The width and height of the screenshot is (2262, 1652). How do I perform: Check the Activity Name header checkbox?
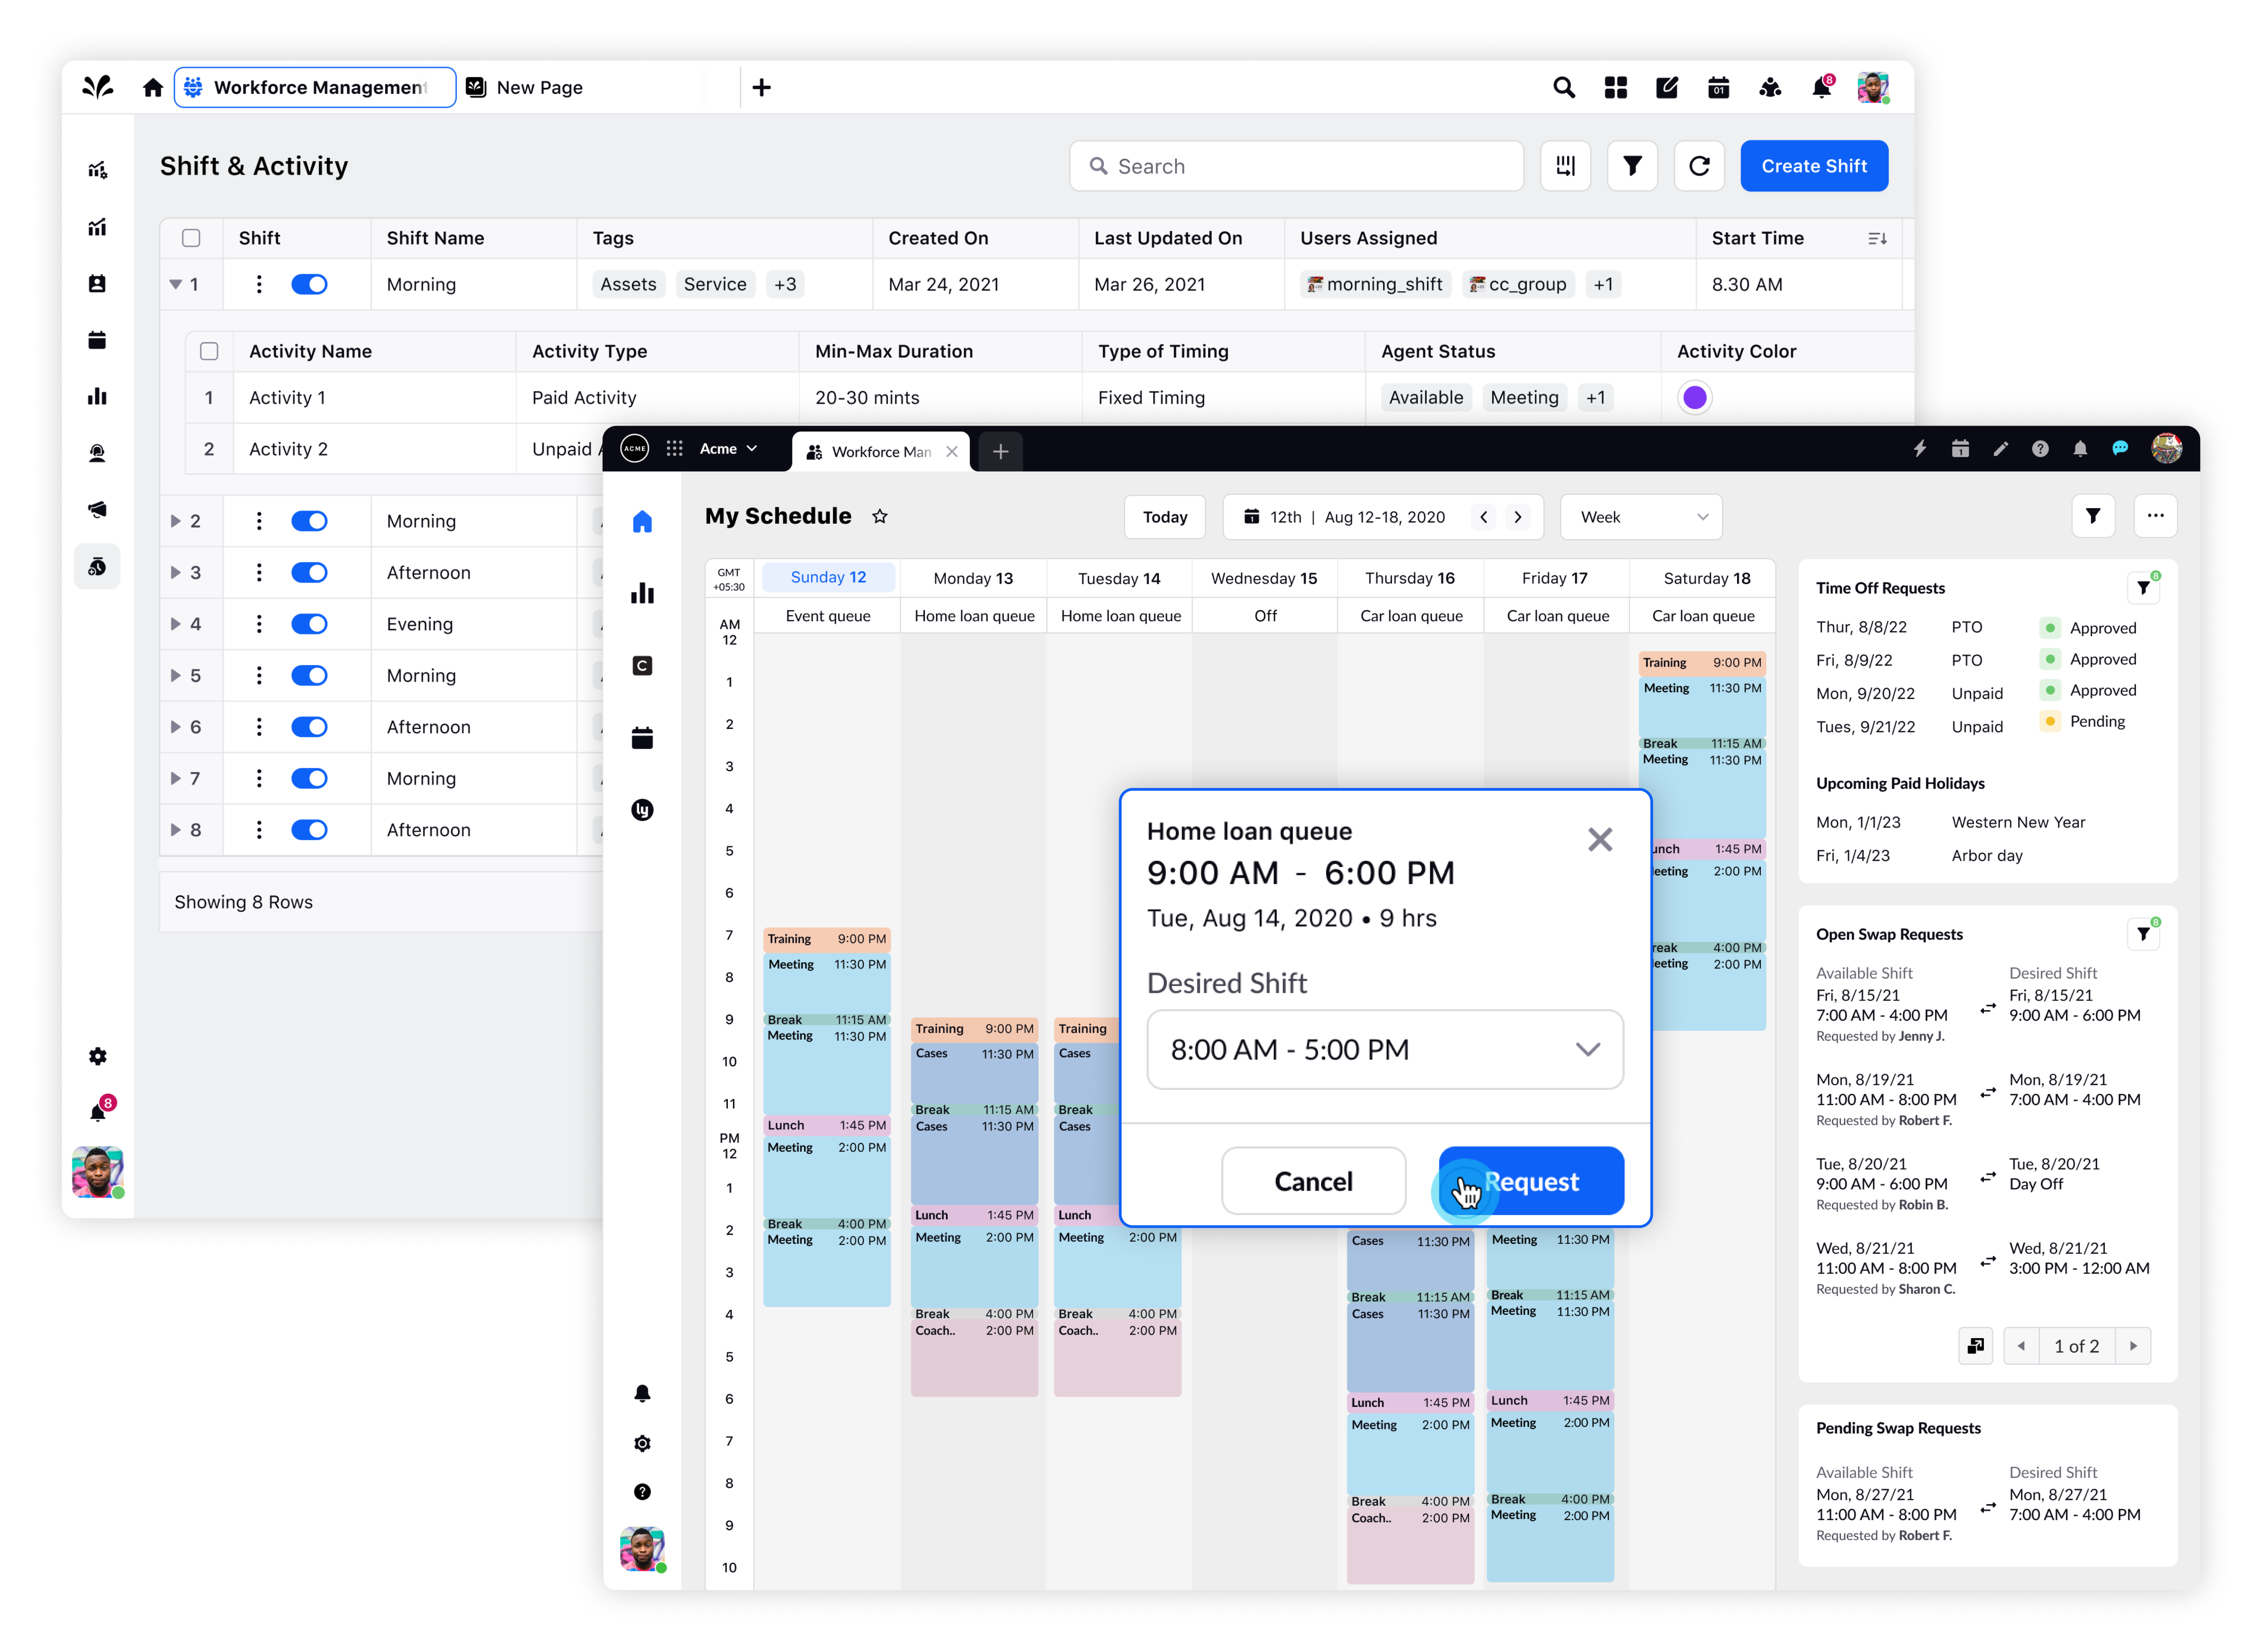[x=209, y=351]
